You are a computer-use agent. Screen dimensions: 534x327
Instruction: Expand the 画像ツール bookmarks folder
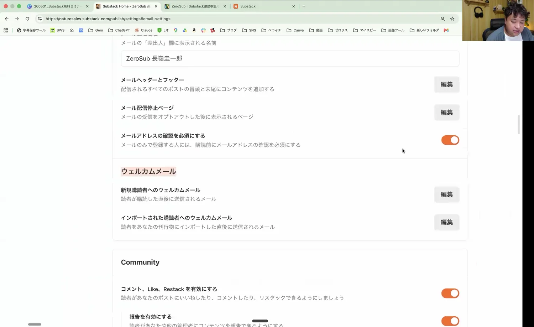pyautogui.click(x=393, y=30)
